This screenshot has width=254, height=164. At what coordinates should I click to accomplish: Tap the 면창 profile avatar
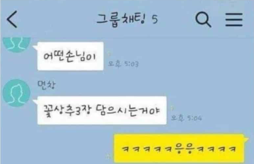(16, 93)
